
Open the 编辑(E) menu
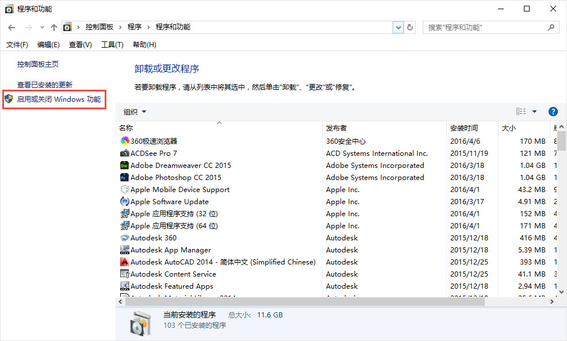48,44
